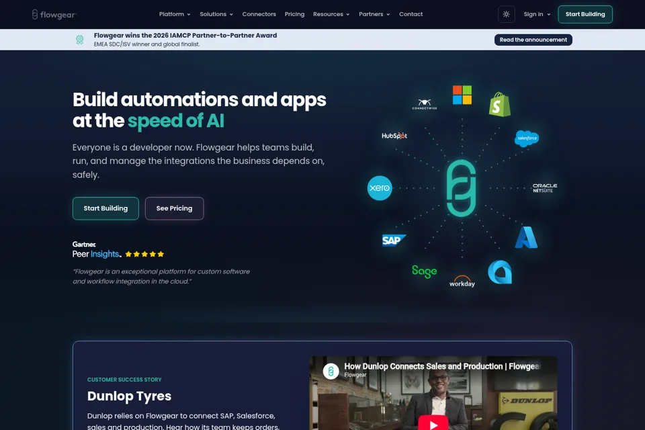Click the Oracle NetSuite logo

[x=545, y=188]
